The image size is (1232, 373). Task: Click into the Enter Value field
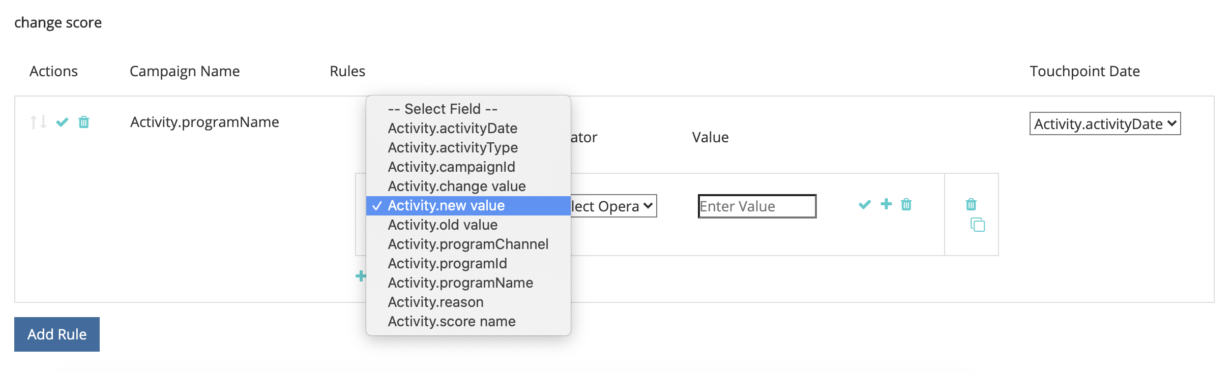(x=757, y=206)
